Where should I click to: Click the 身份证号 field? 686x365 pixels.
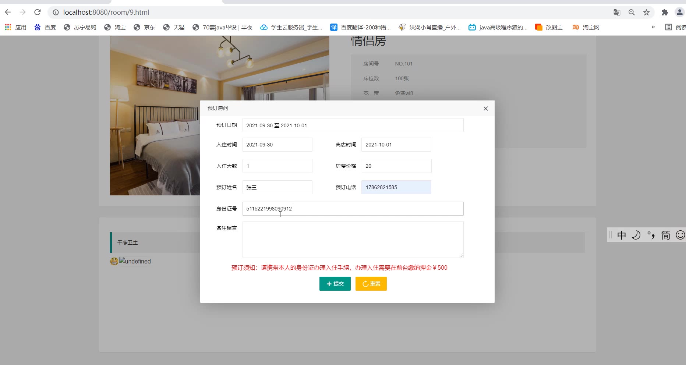(x=353, y=209)
